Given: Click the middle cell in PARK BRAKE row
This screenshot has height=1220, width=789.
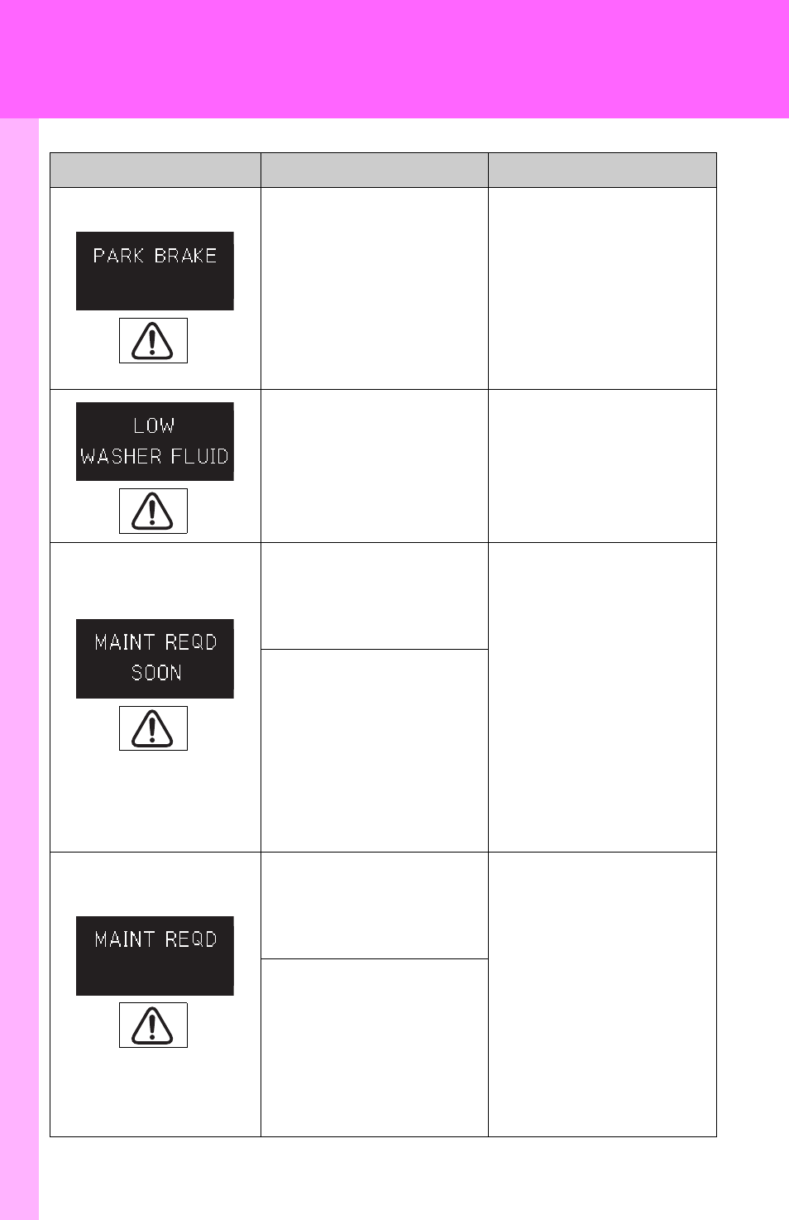Looking at the screenshot, I should 375,288.
